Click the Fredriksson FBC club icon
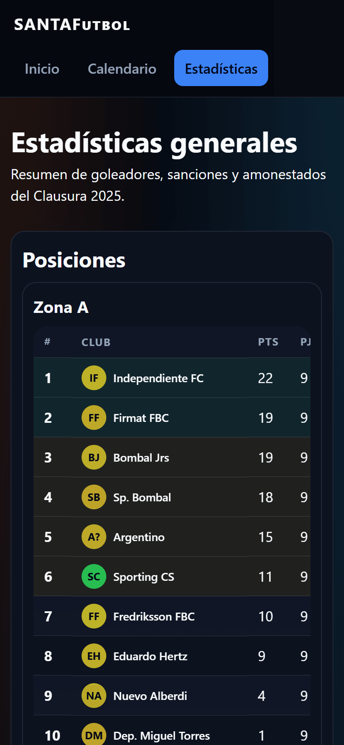344x745 pixels. 93,616
